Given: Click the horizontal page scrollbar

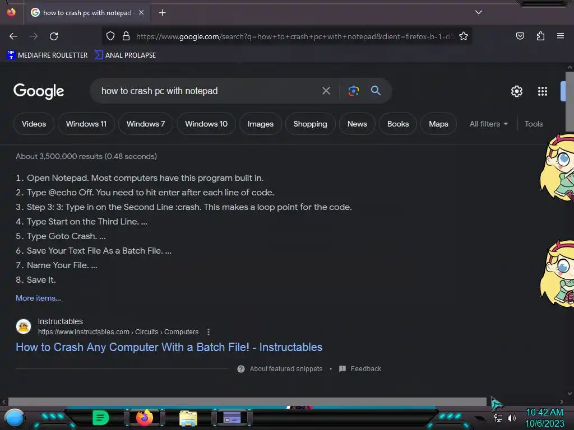Looking at the screenshot, I should coord(247,401).
